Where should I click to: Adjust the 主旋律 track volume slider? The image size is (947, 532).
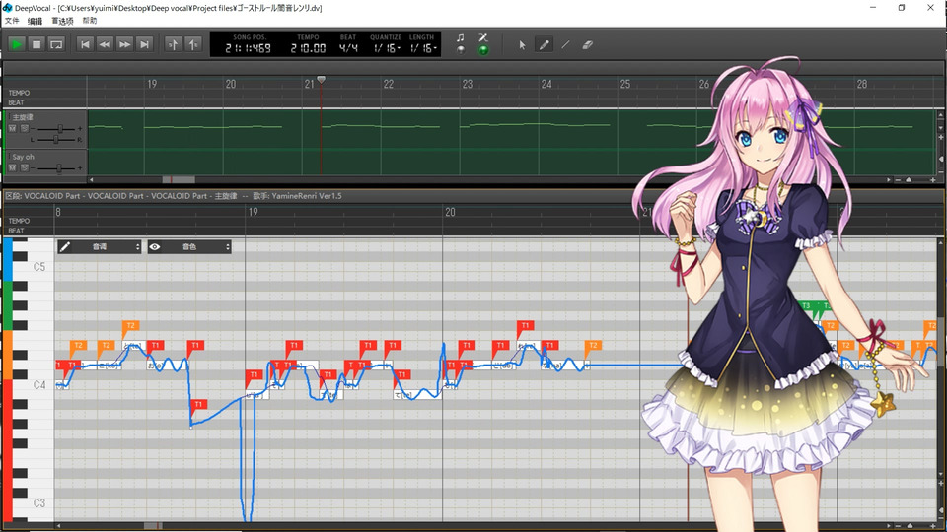(x=60, y=128)
